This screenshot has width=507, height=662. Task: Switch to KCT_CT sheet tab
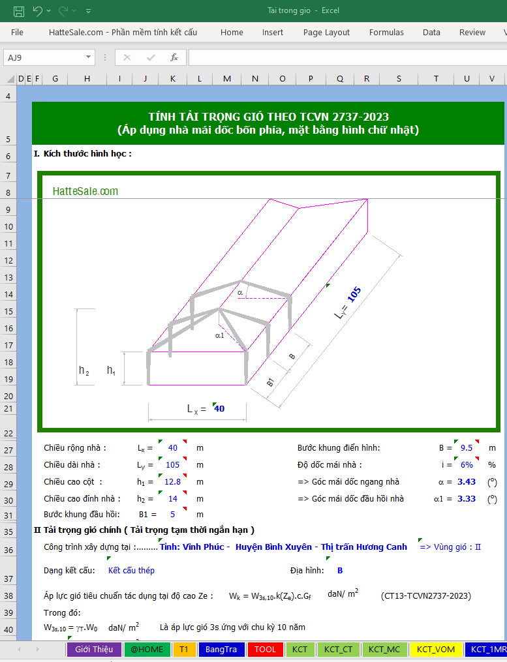point(338,650)
